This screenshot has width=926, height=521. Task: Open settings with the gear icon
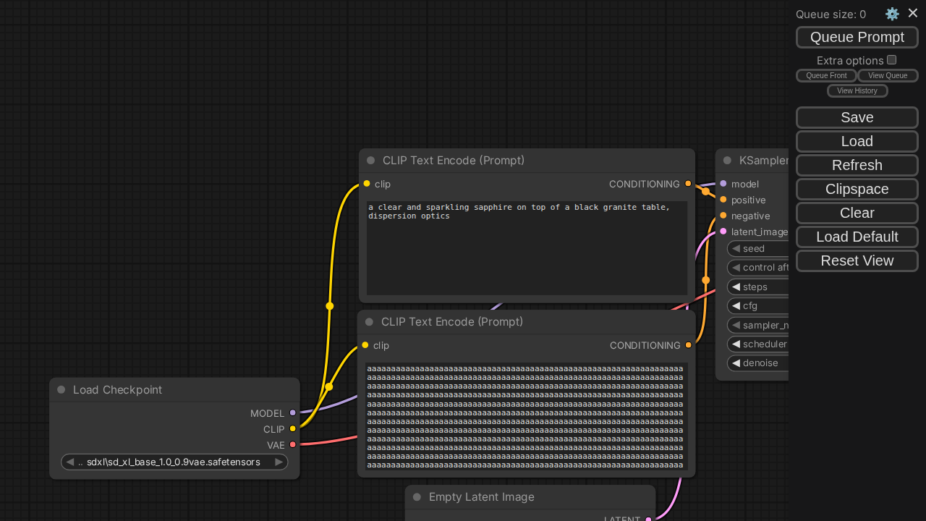892,14
